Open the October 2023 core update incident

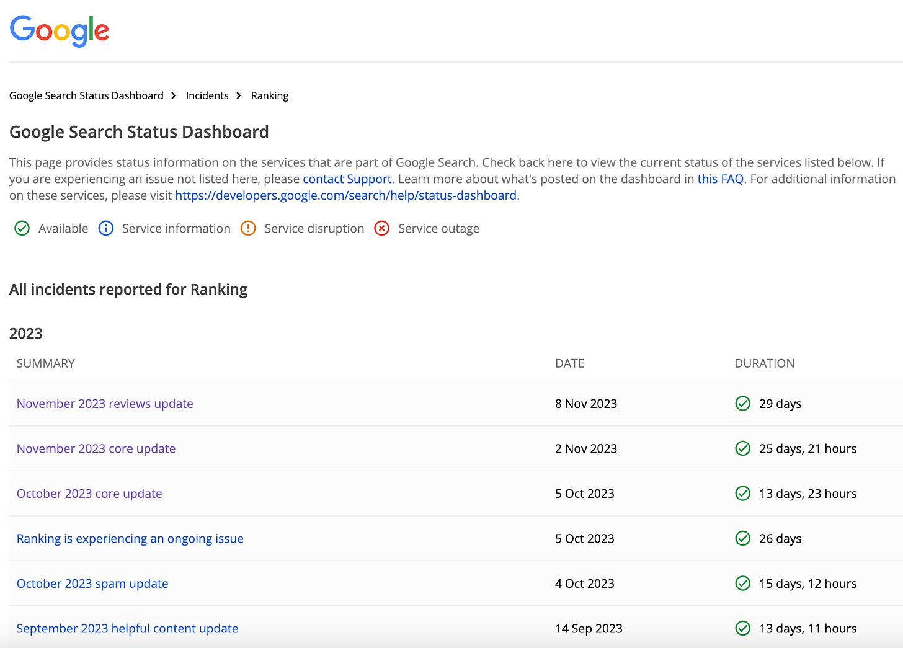(x=89, y=493)
